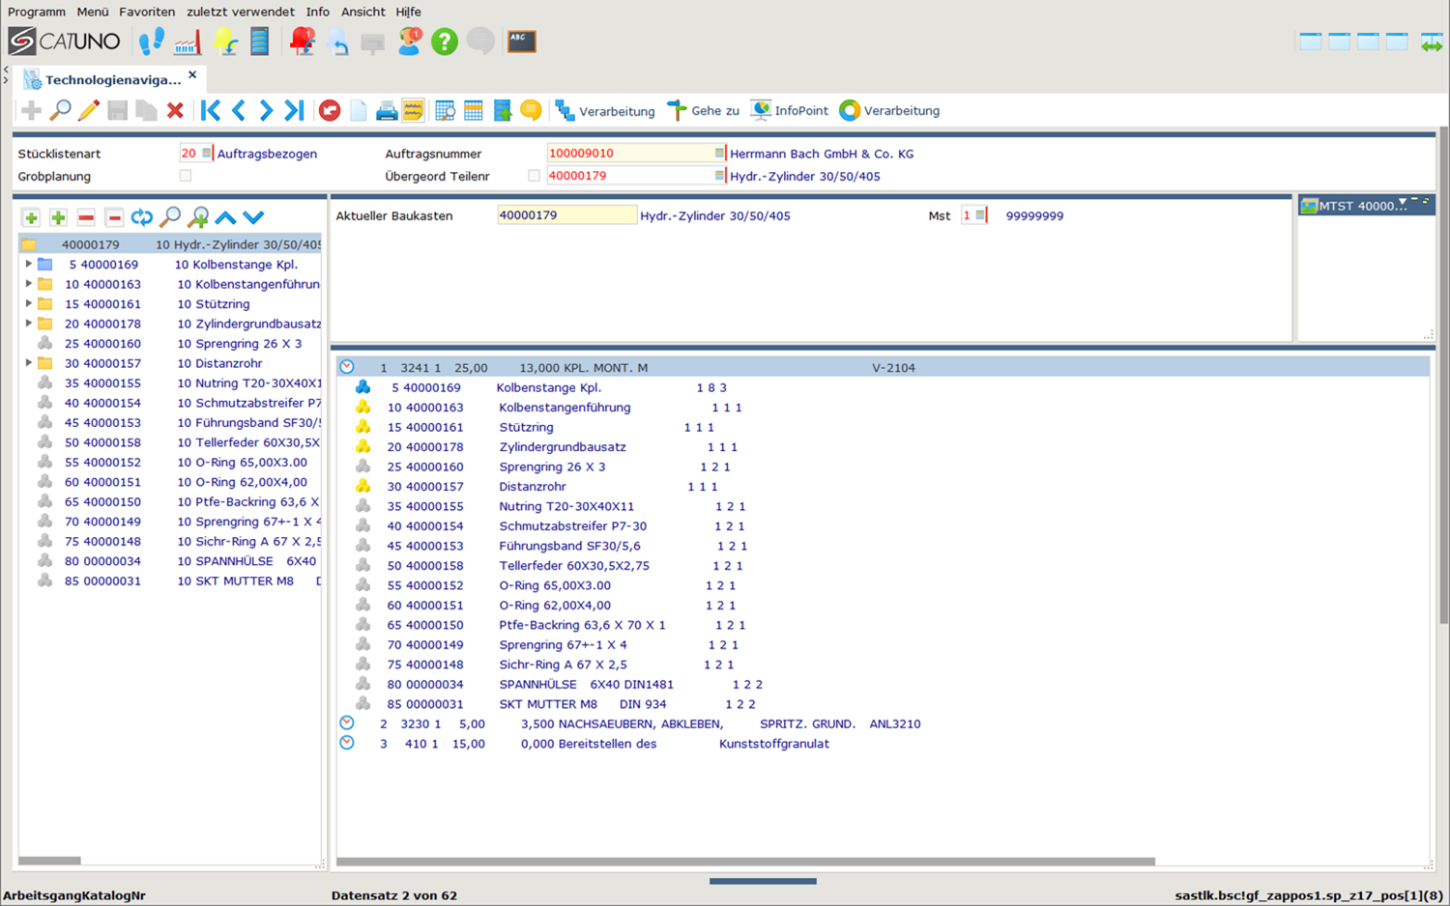Click the Aktueller Baukasten input field

tap(565, 215)
